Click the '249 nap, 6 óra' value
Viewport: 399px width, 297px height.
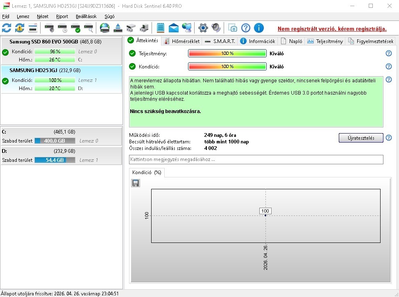point(220,135)
